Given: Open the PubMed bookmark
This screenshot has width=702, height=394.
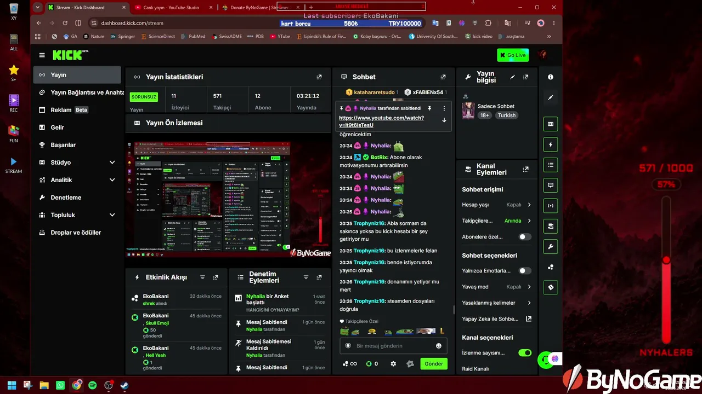Looking at the screenshot, I should pos(193,37).
